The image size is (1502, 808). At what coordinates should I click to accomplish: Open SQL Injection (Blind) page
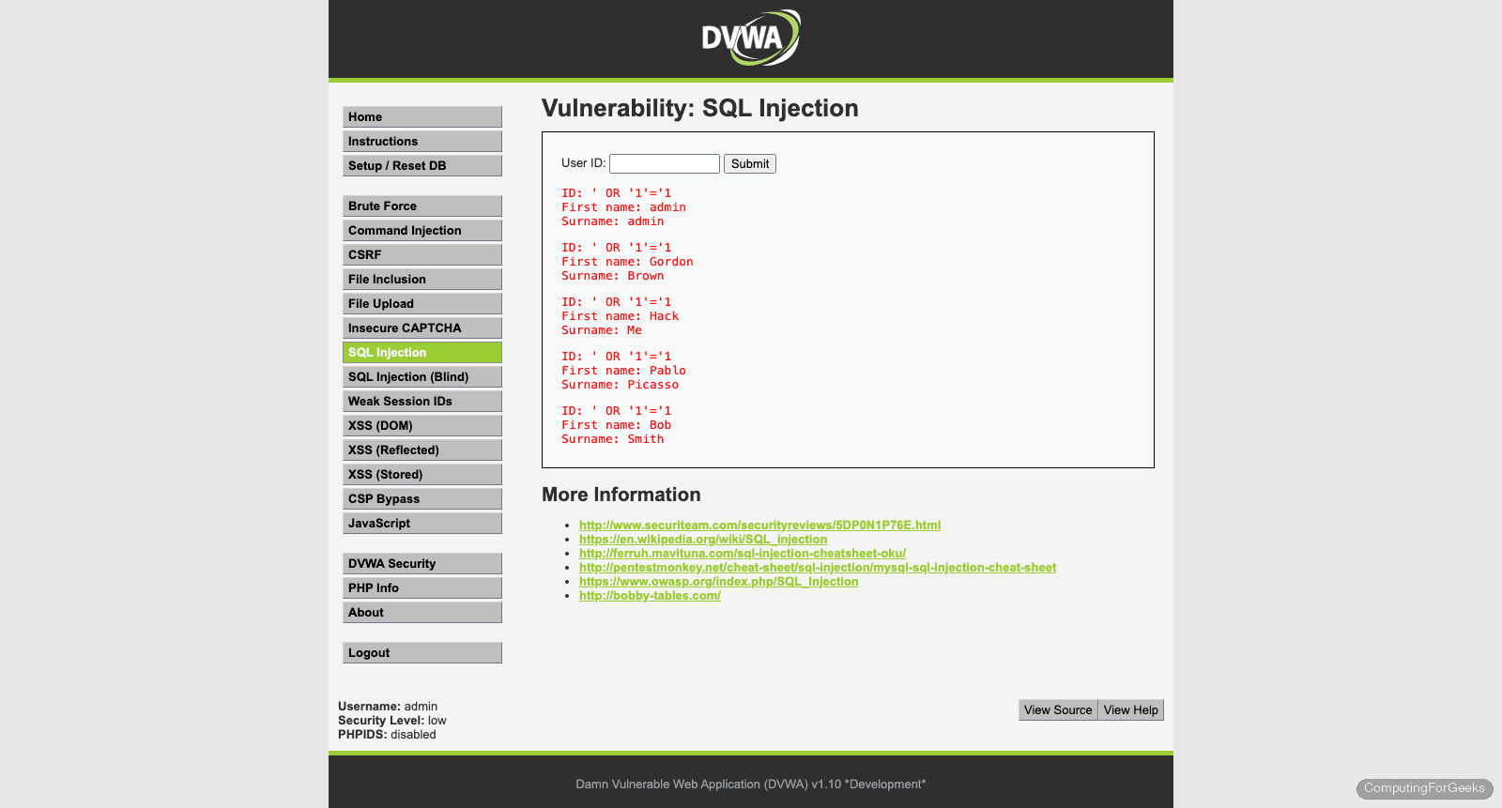422,376
